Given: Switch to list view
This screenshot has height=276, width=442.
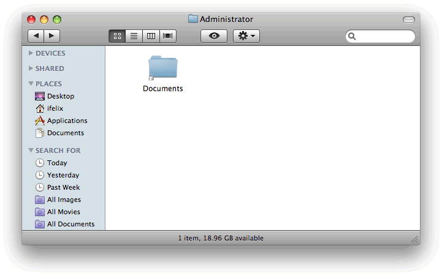Looking at the screenshot, I should point(134,36).
